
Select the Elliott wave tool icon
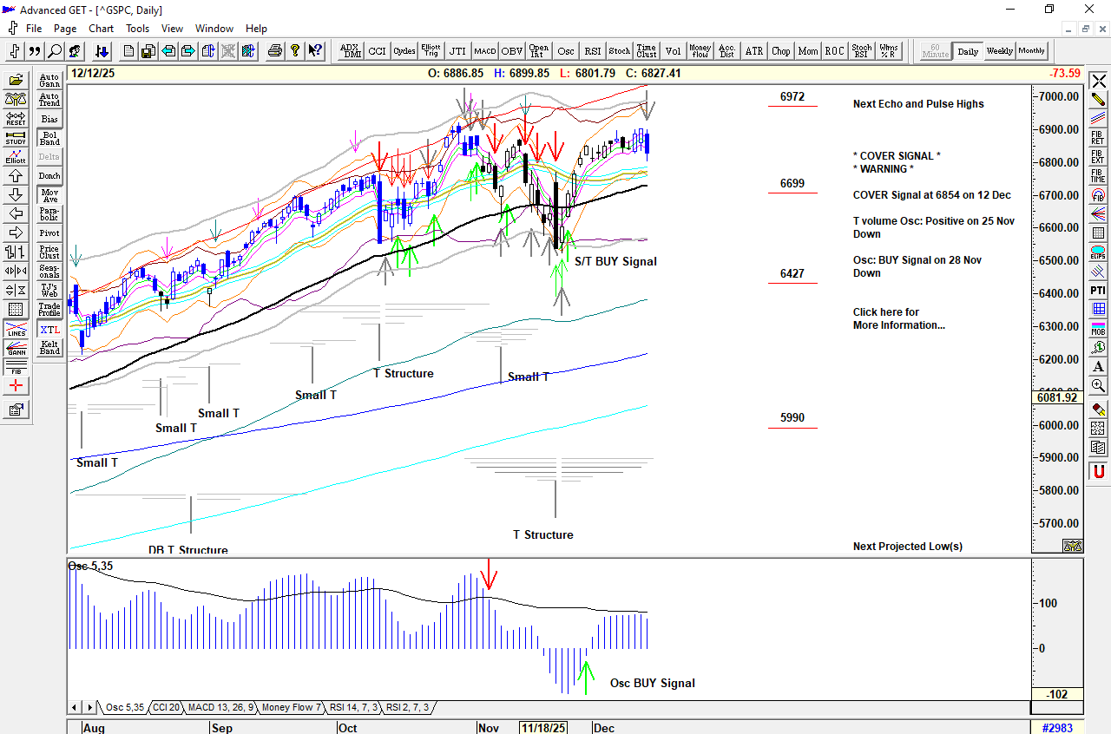click(x=16, y=156)
